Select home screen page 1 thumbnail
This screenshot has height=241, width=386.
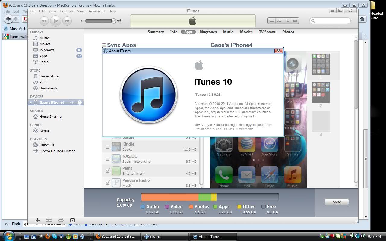(x=321, y=64)
